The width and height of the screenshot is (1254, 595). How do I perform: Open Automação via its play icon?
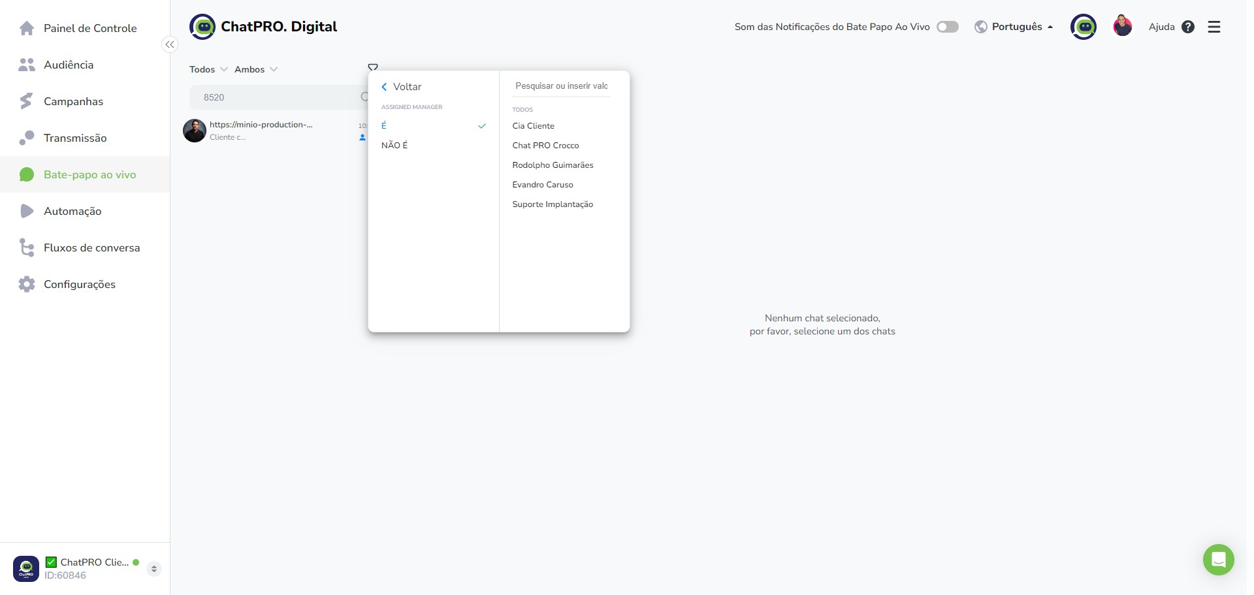(x=27, y=211)
